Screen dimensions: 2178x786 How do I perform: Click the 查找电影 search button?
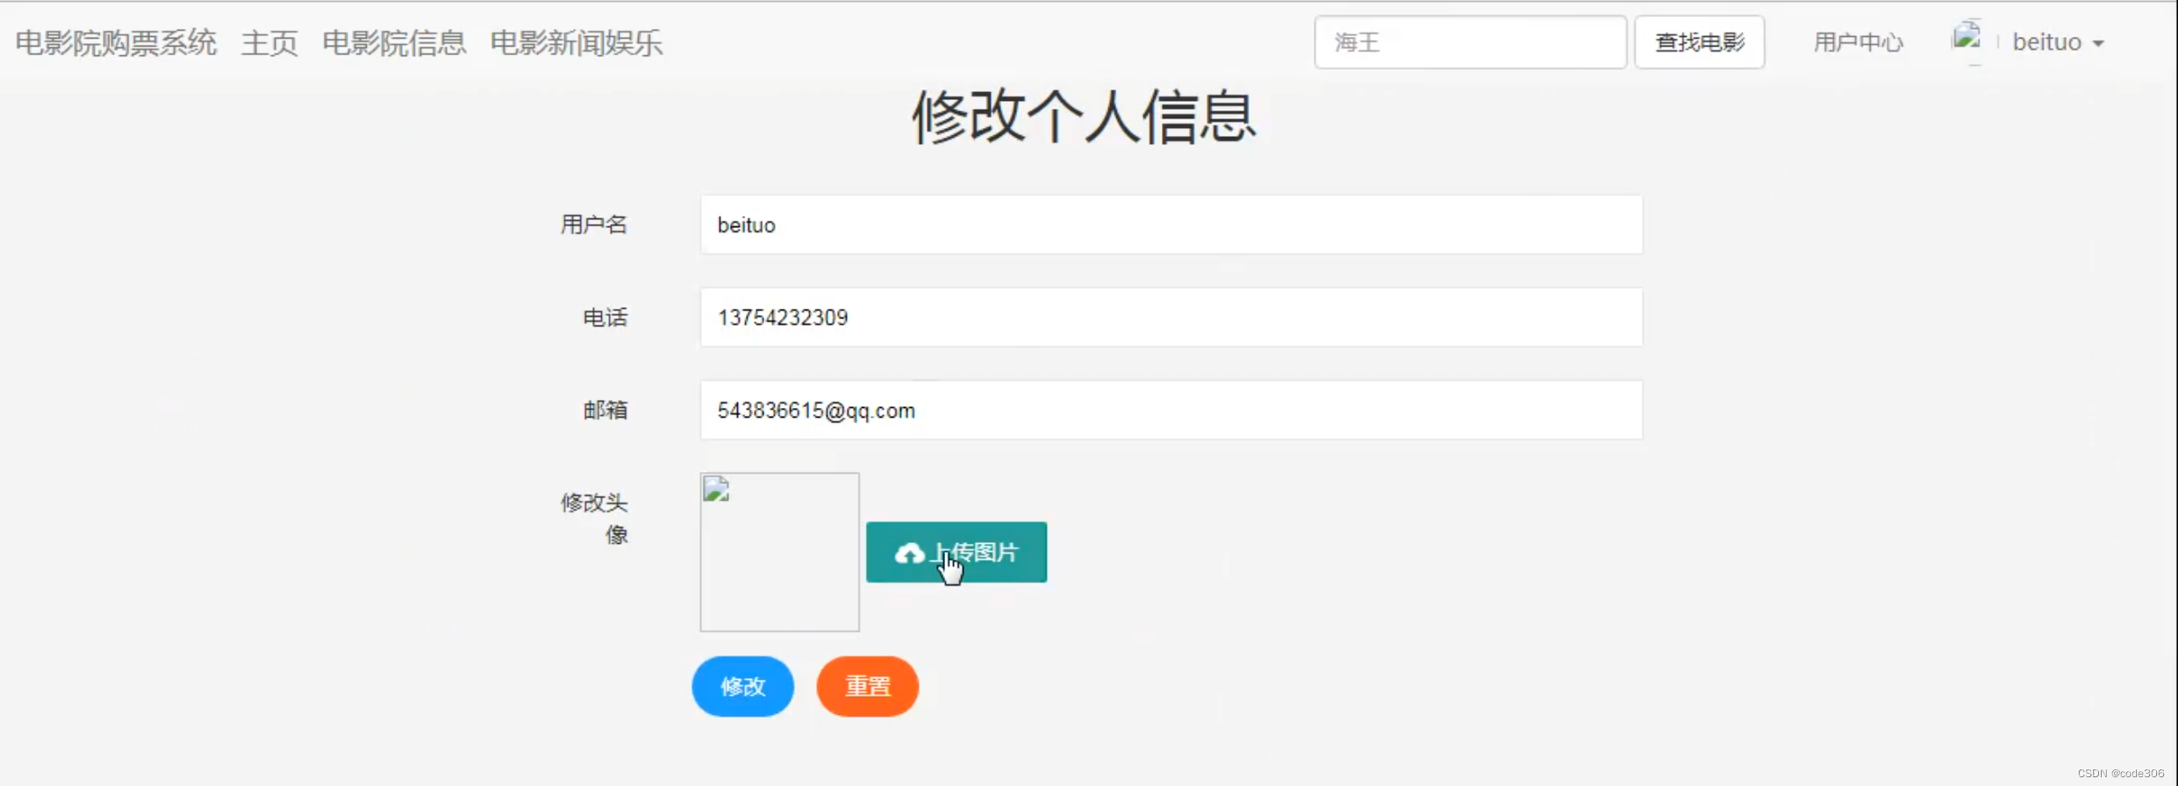pos(1699,42)
